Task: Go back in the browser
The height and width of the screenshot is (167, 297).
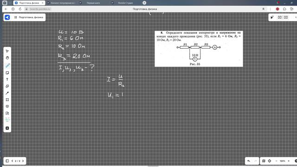Action: pyautogui.click(x=6, y=9)
